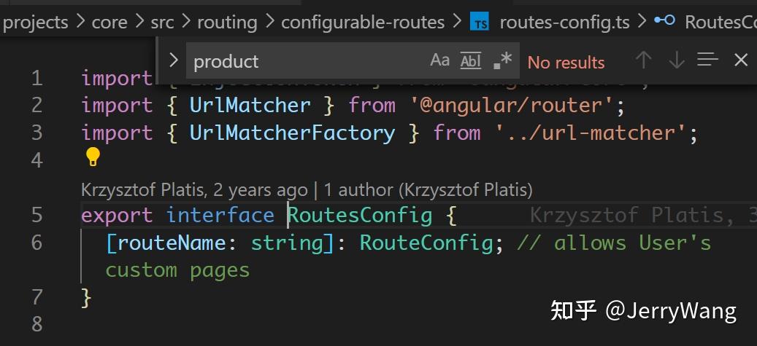Select 'routes-config.ts' breadcrumb file

click(x=564, y=22)
